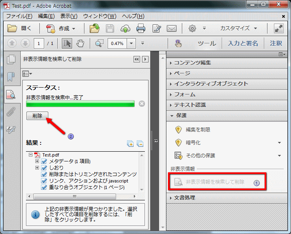Cancel search with the gray X icon
291x234 pixels.
tap(142, 103)
